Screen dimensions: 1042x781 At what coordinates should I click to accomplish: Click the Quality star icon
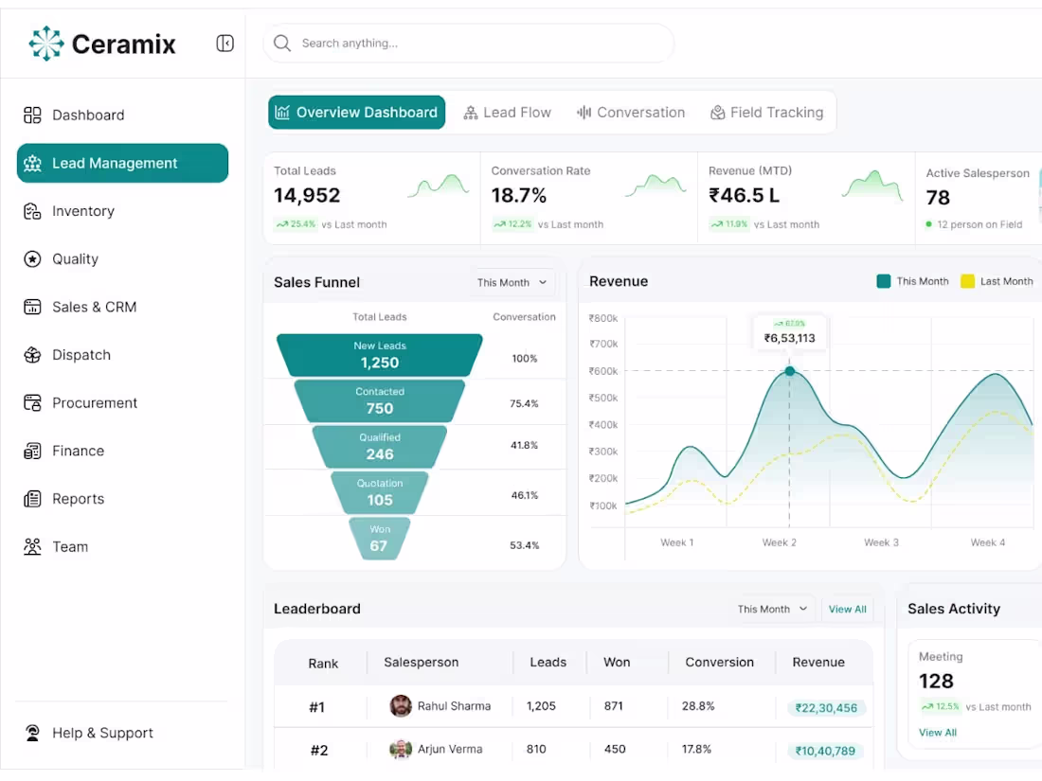32,259
